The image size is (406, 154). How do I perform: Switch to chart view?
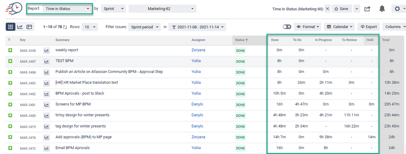pyautogui.click(x=20, y=27)
